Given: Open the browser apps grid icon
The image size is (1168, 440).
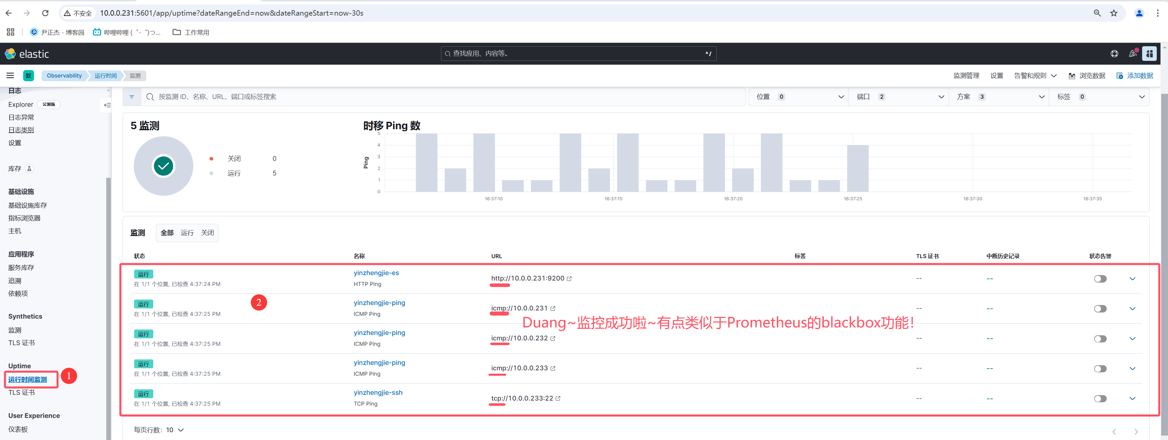Looking at the screenshot, I should point(11,32).
